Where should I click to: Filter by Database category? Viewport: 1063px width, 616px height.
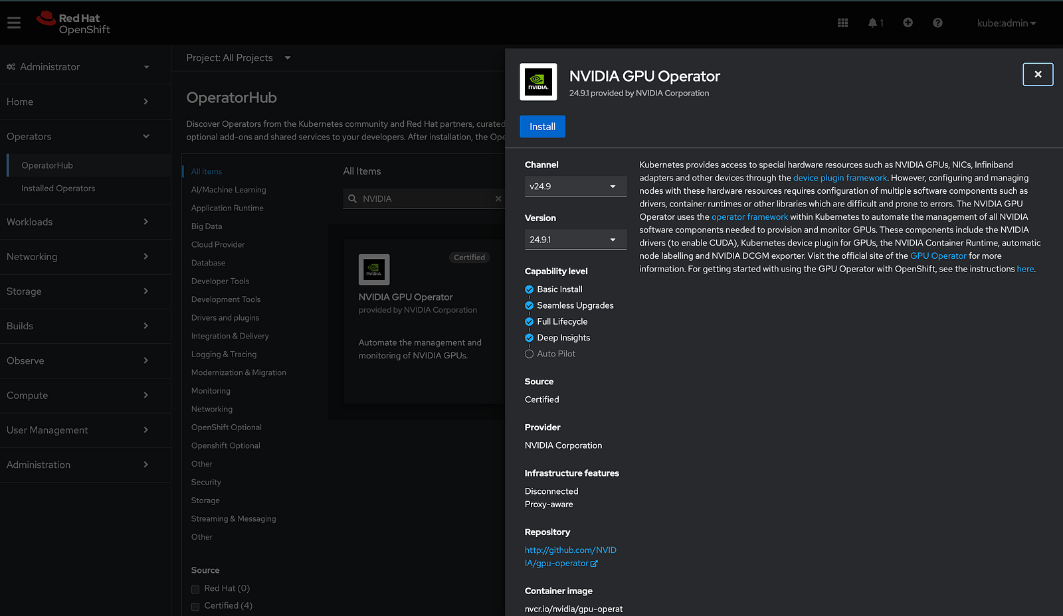[208, 263]
